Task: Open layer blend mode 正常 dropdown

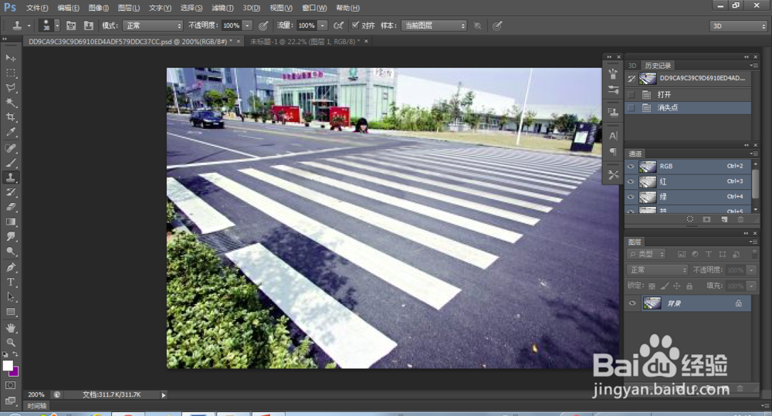Action: [x=657, y=270]
